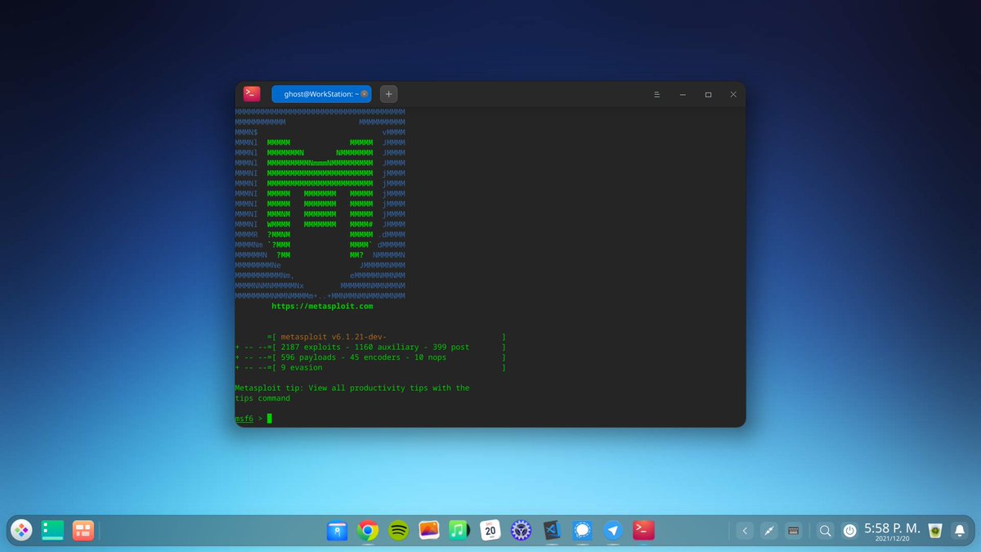Launch the Music app from the dock
Screen dimensions: 981x552
pyautogui.click(x=459, y=530)
